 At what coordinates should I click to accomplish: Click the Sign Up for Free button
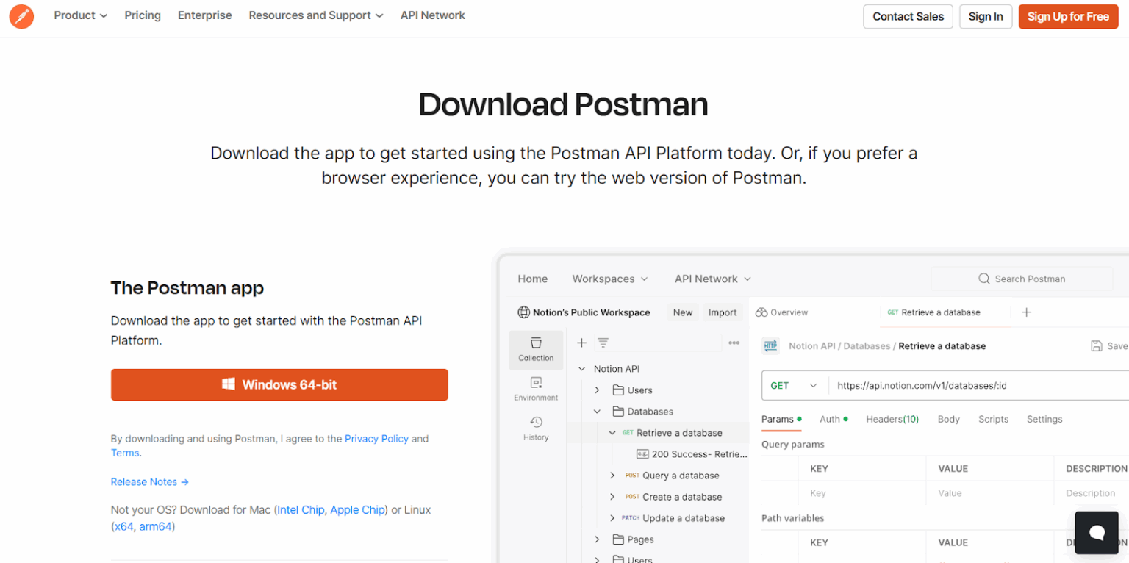pos(1068,16)
